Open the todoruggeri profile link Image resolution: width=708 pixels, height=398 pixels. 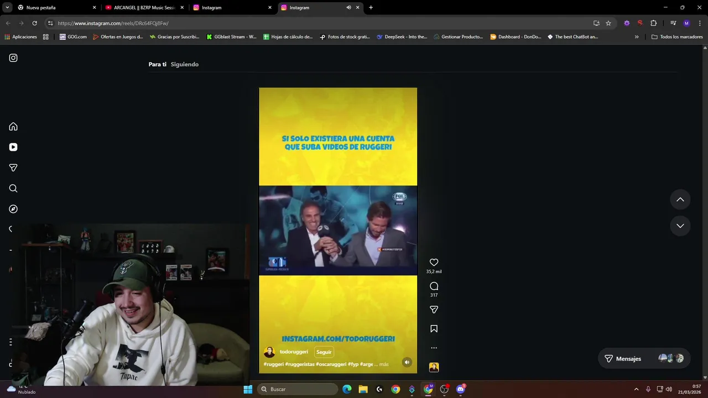coord(294,352)
